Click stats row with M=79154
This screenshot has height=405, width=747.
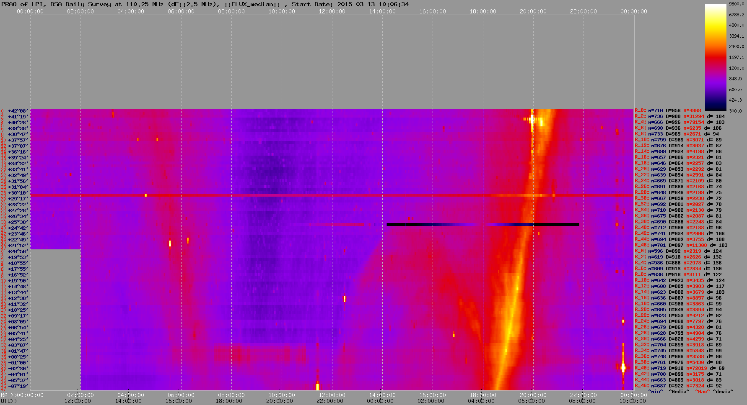point(680,123)
